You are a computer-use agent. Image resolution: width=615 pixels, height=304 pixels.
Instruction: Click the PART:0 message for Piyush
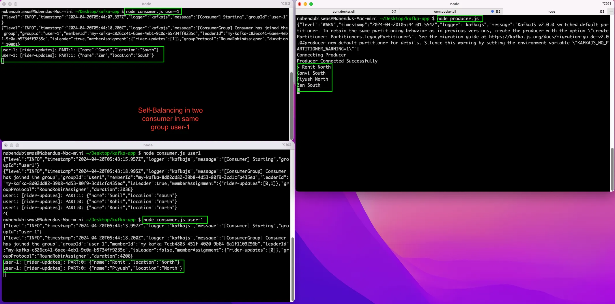click(x=93, y=268)
